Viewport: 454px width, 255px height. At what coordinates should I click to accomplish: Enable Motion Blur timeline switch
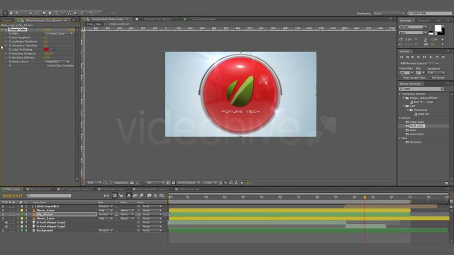tap(141, 195)
